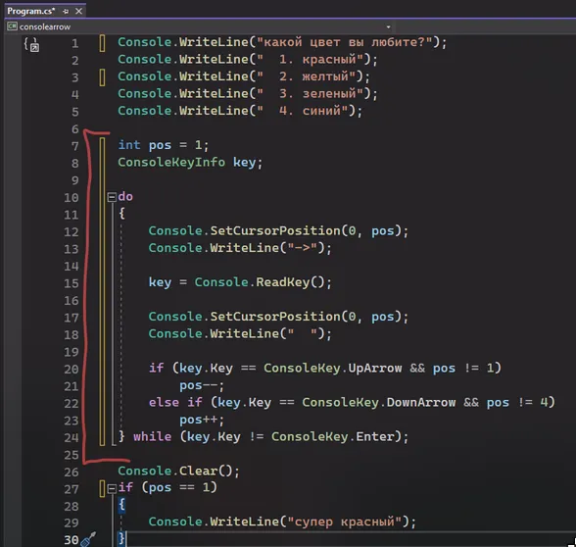Click the string " 2. желтый" on line 3
576x547 pixels.
click(306, 76)
